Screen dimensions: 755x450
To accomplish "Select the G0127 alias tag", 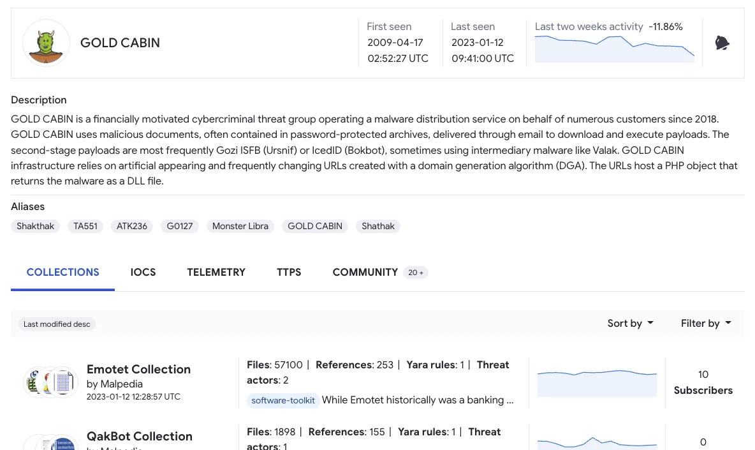I will [180, 226].
